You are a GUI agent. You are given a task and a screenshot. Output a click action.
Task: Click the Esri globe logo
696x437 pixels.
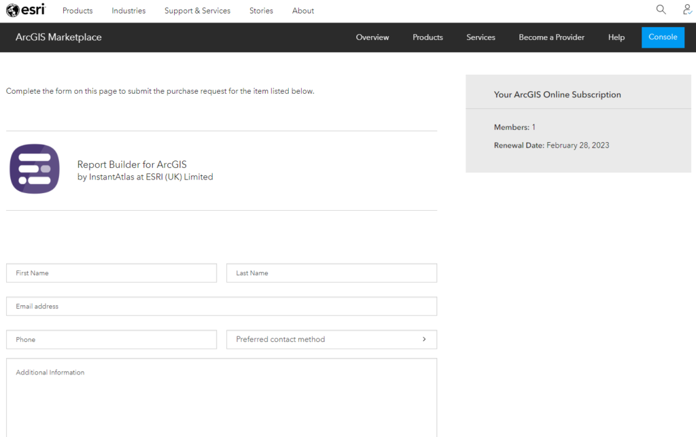[x=24, y=10]
